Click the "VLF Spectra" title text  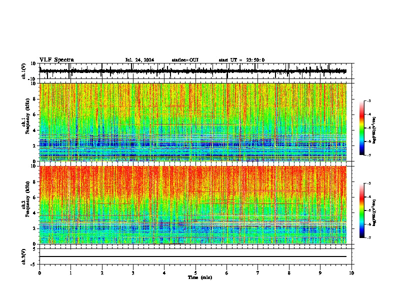(x=56, y=60)
